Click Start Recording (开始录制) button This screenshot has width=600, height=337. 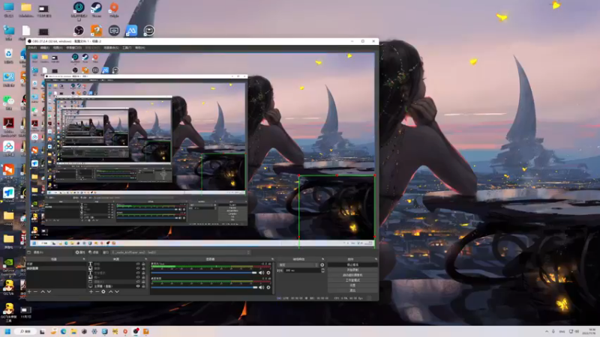pos(352,270)
